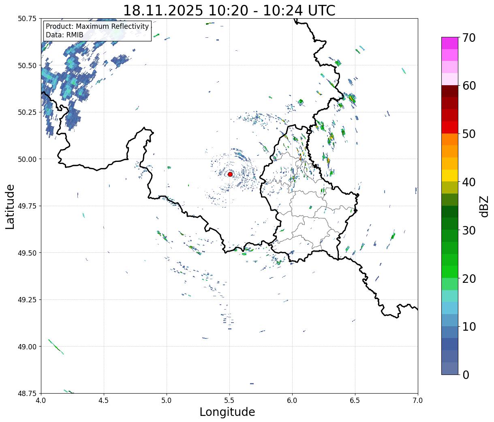Click the colorbar tick label 10
494x422 pixels.
click(468, 326)
